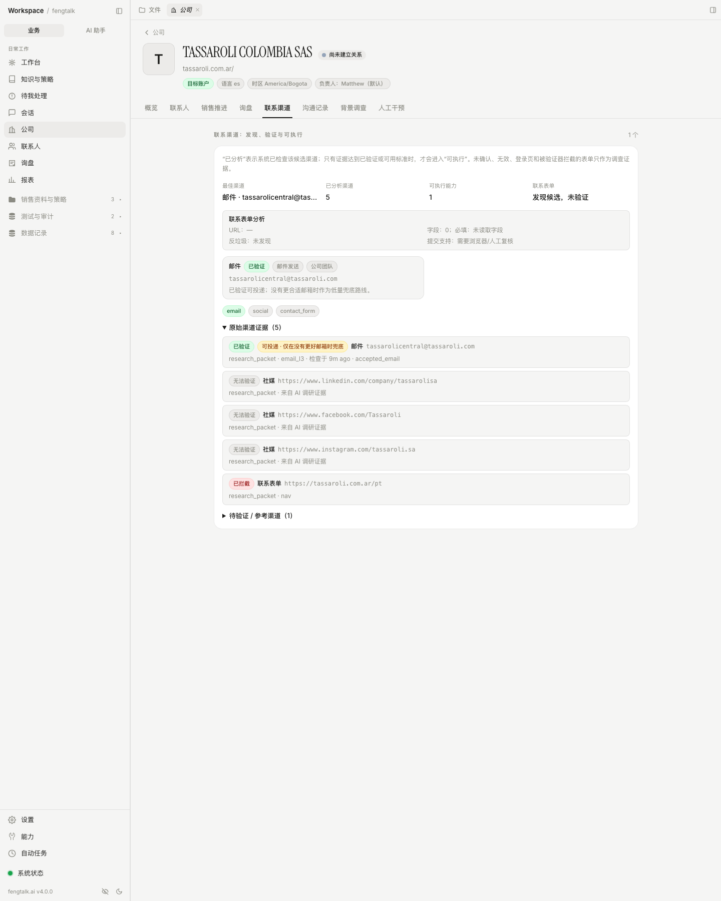Close the 公司 tab
721x901 pixels.
(x=198, y=10)
